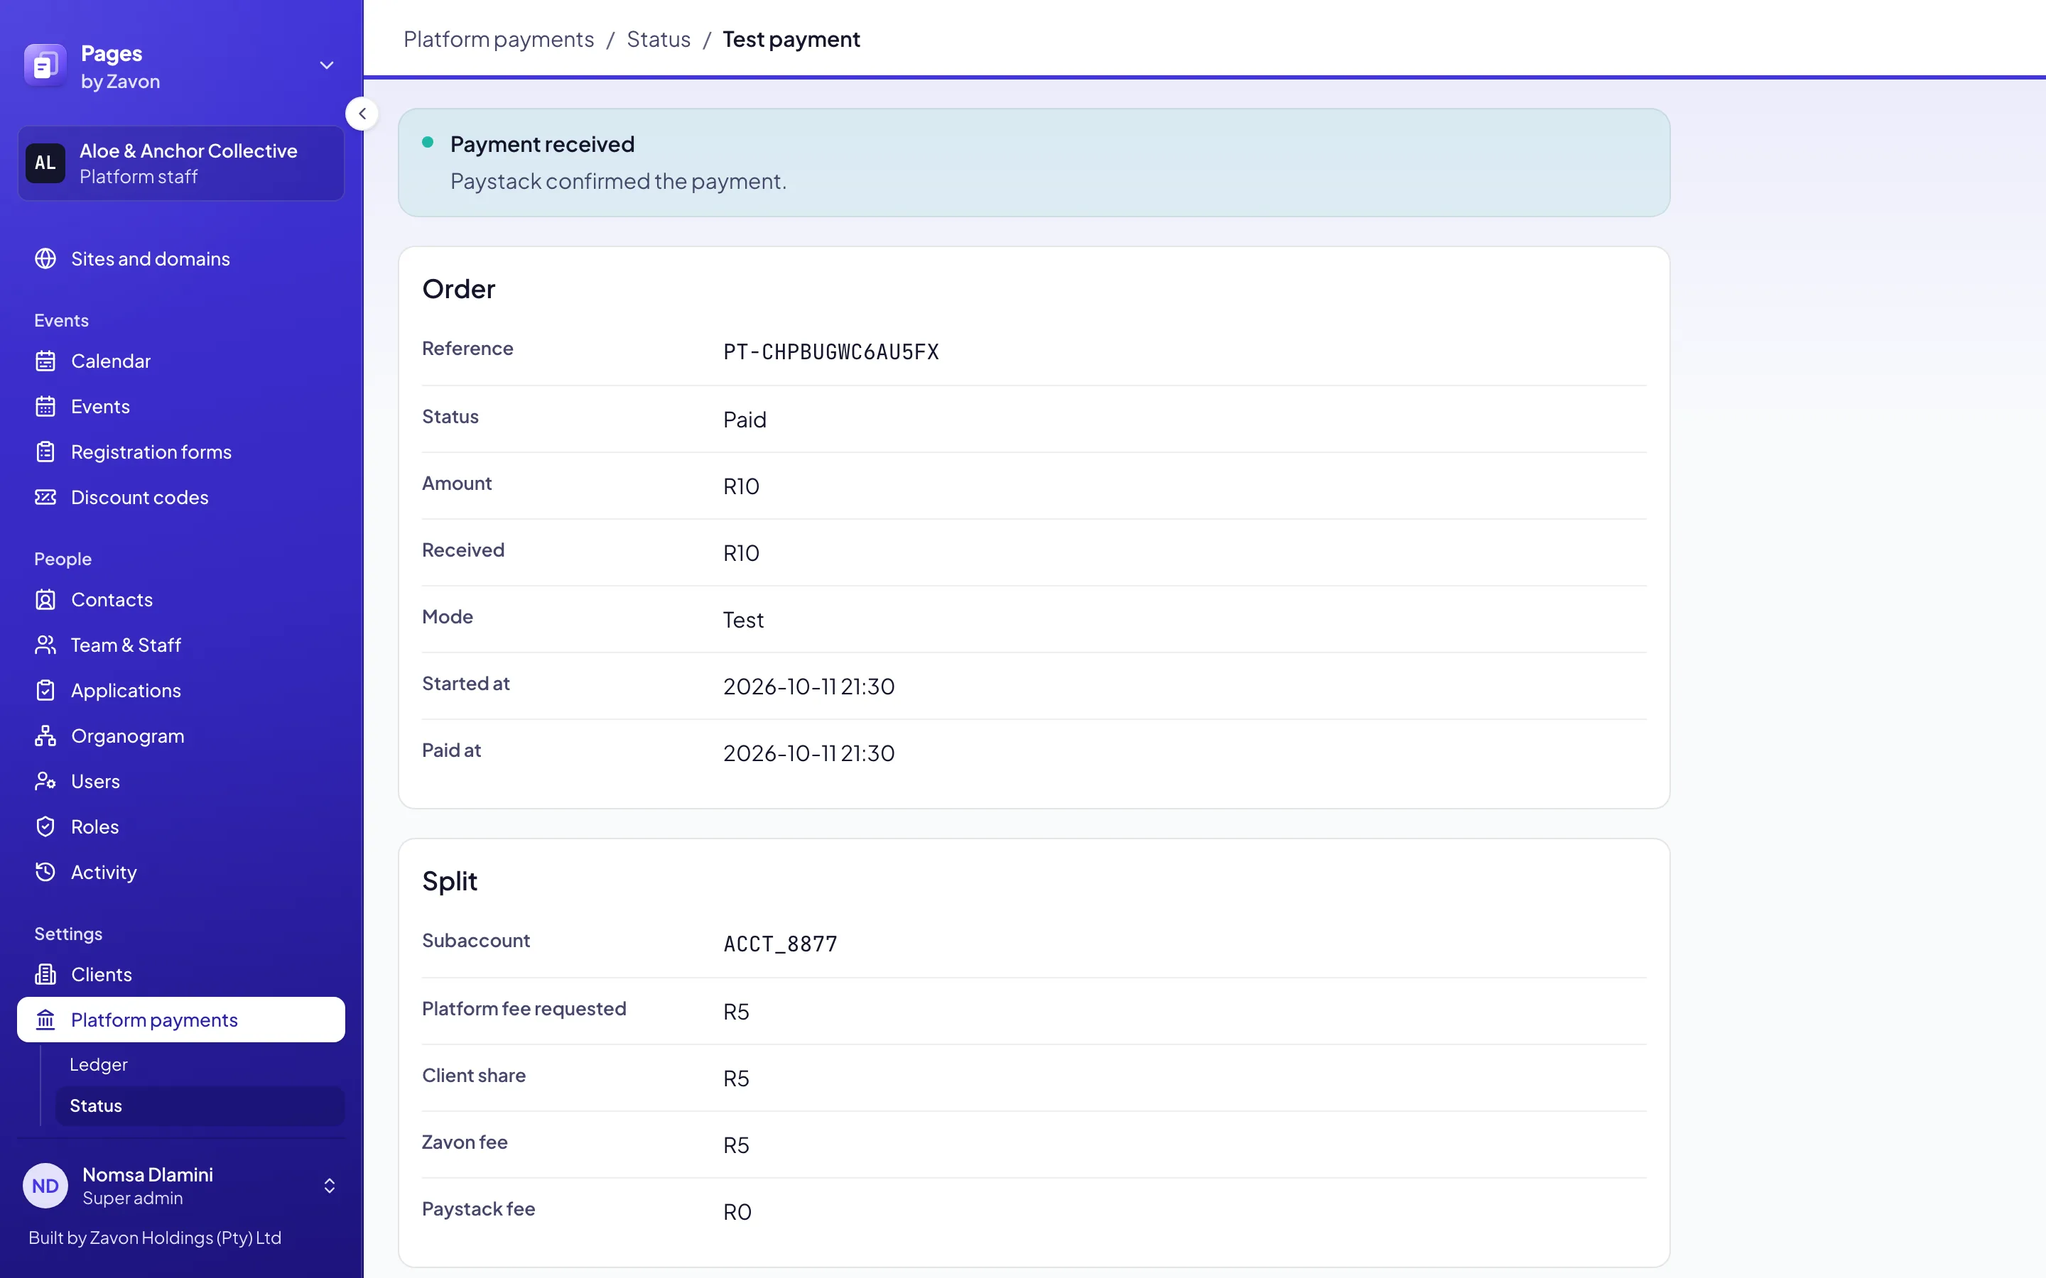Select Platform payments in the sidebar

coord(181,1020)
